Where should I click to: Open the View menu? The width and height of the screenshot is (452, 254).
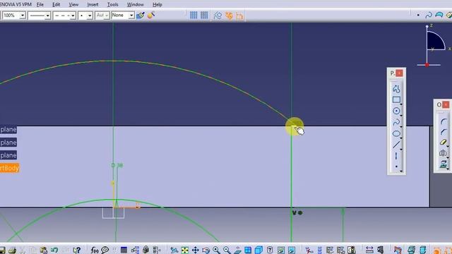(x=73, y=5)
